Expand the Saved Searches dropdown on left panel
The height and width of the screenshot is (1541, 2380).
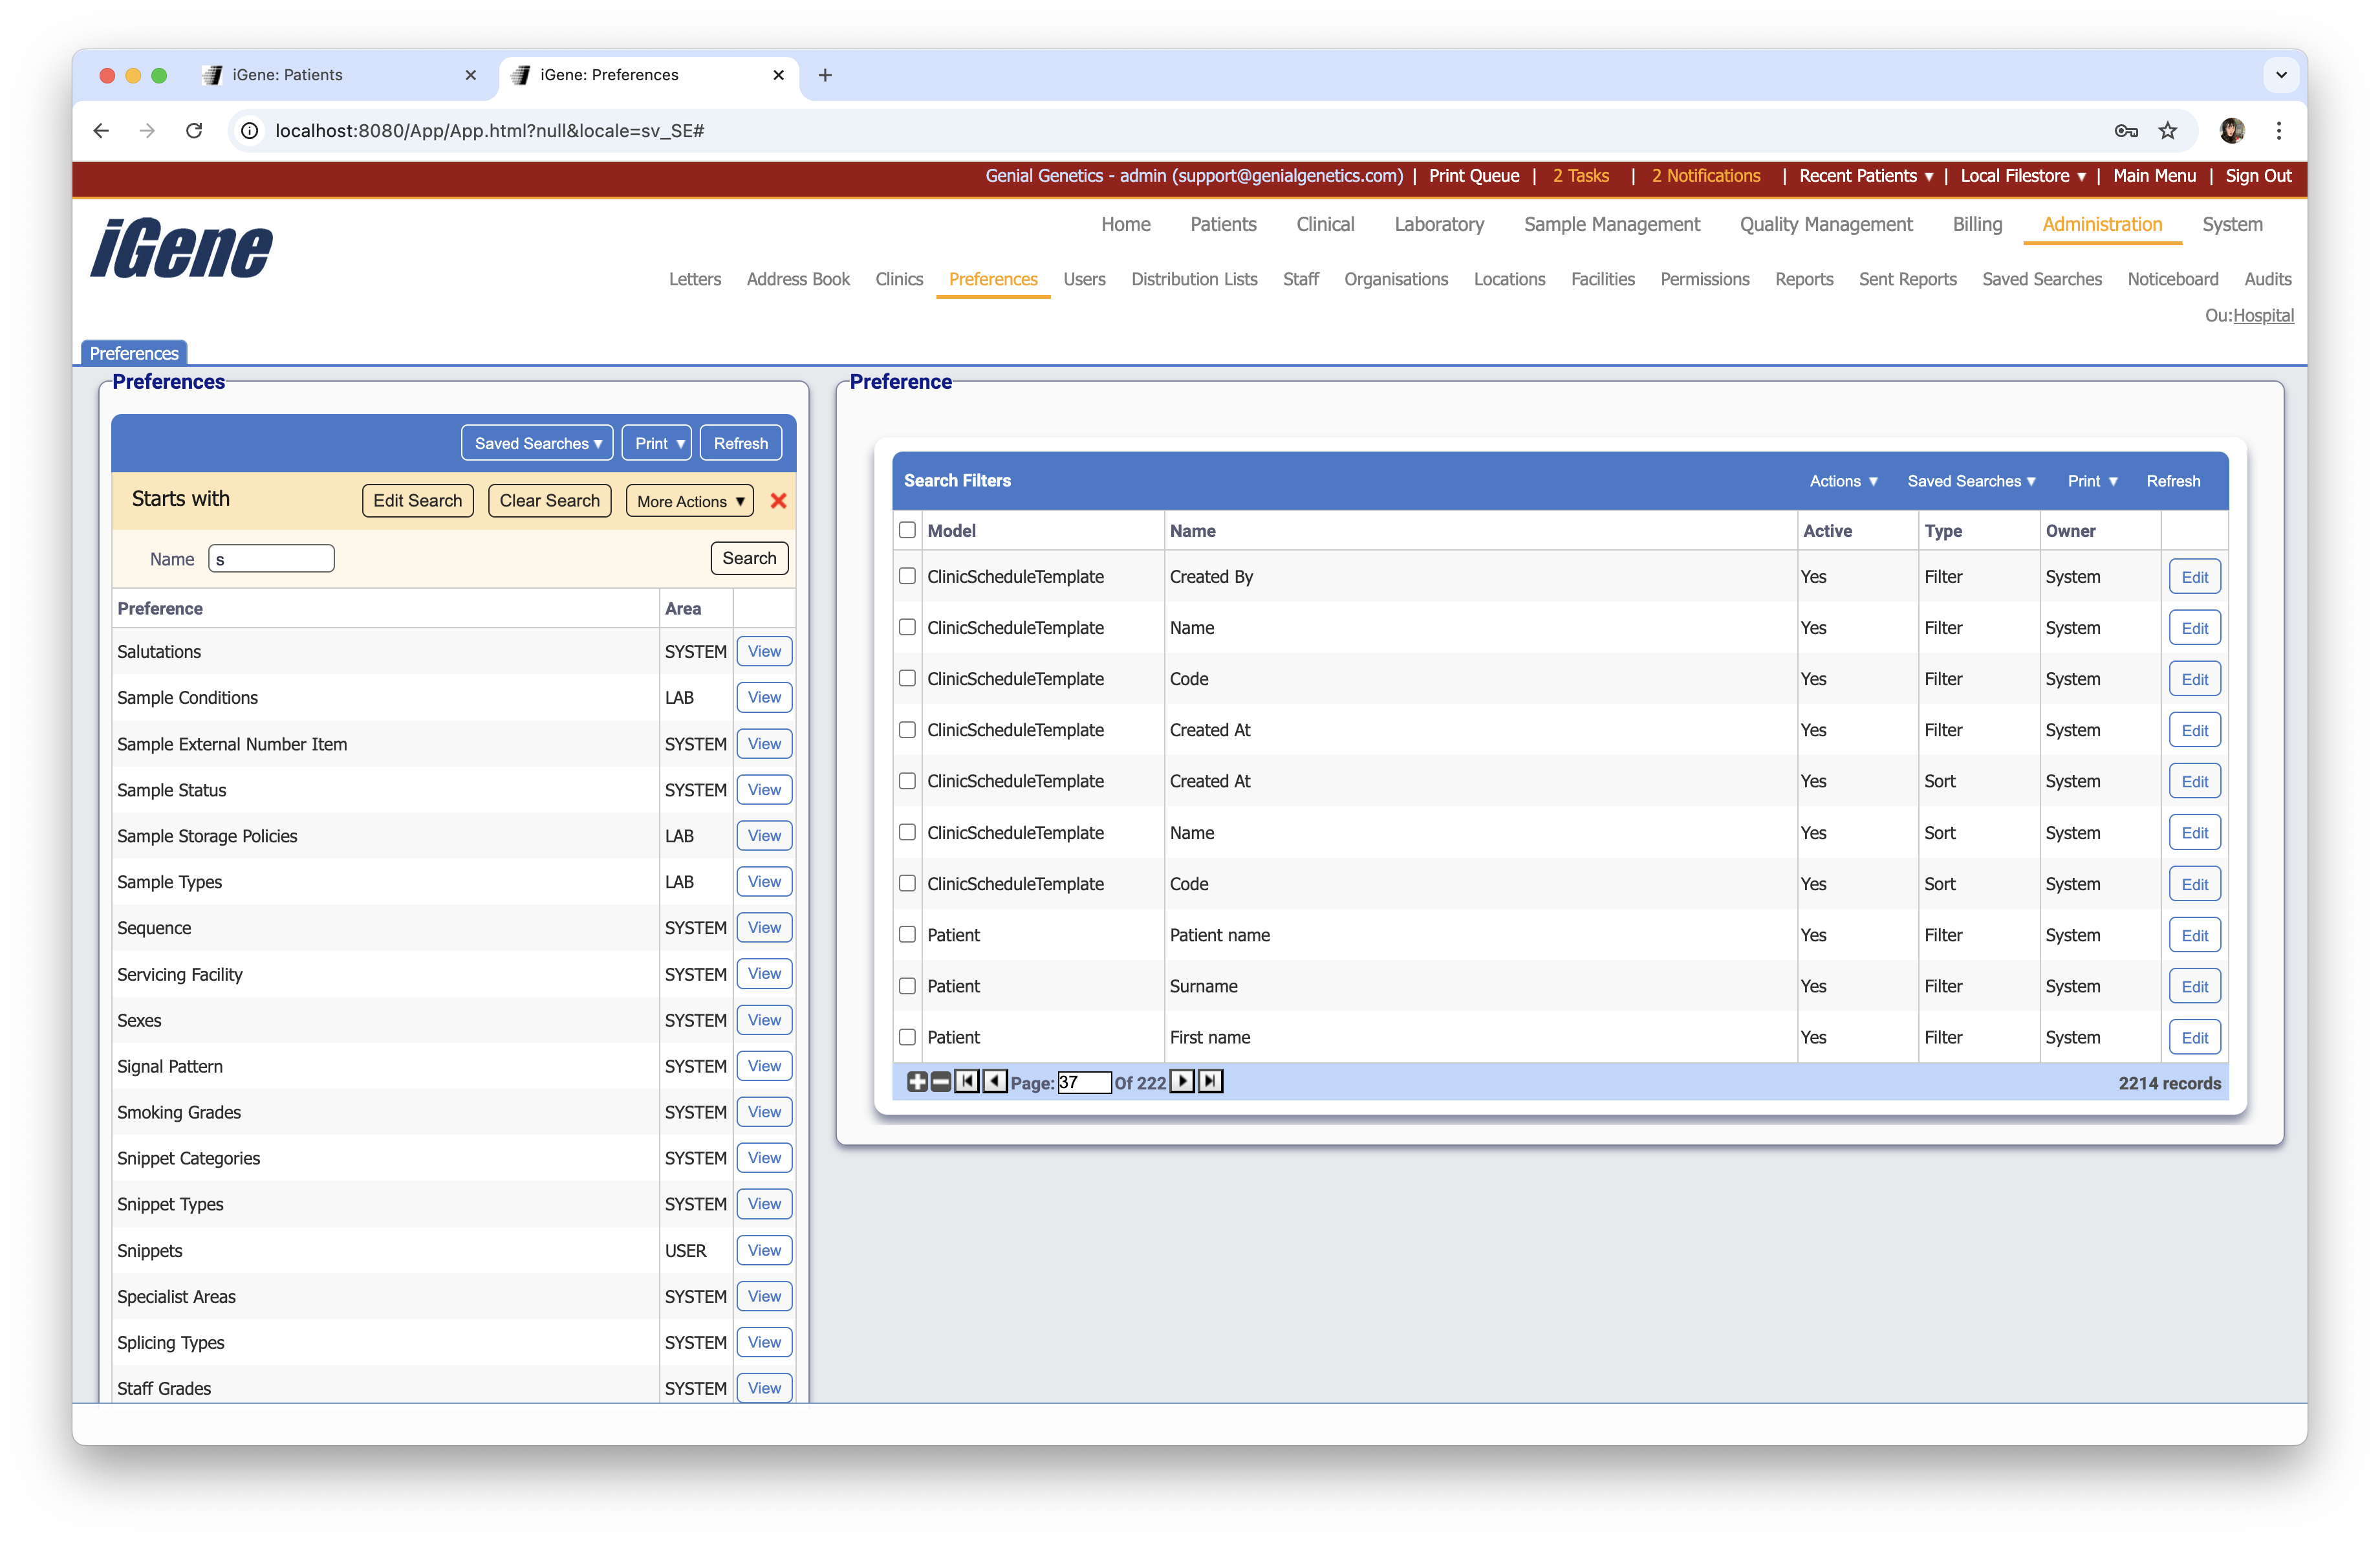(537, 443)
